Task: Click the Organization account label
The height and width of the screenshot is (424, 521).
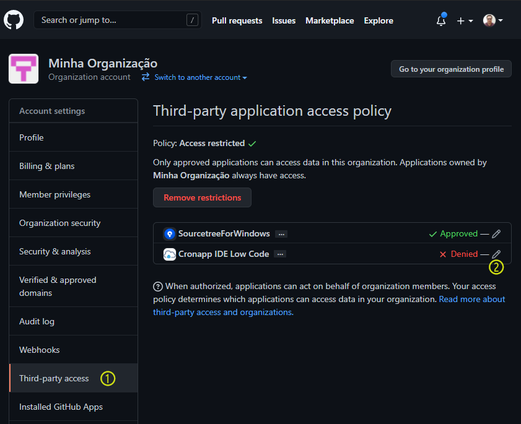Action: point(89,77)
